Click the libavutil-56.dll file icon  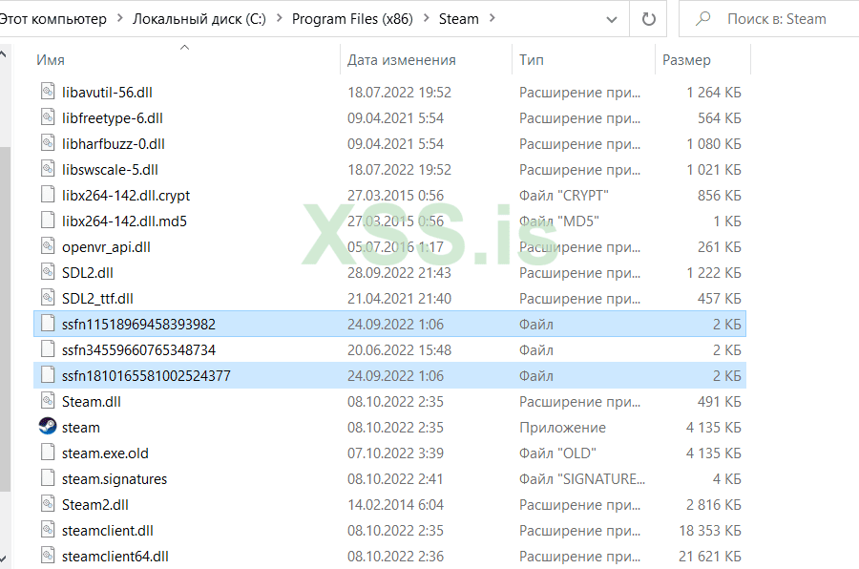tap(49, 91)
